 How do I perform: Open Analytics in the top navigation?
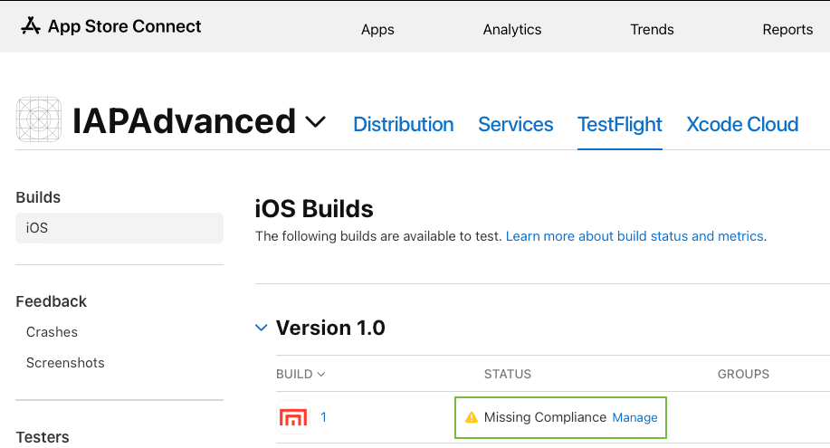pyautogui.click(x=512, y=30)
